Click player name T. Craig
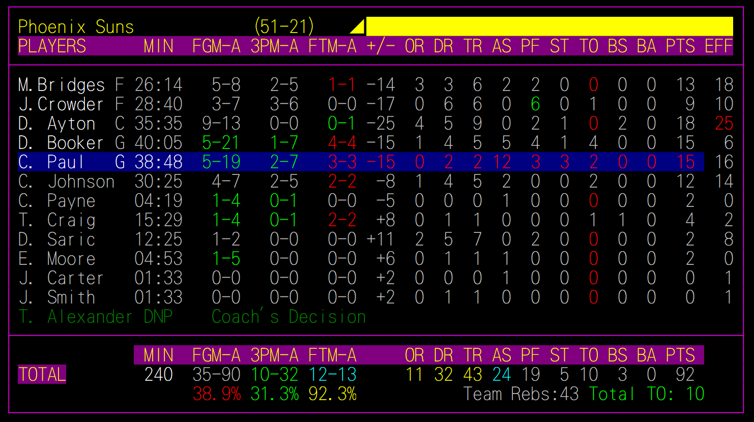754x422 pixels. (x=57, y=220)
